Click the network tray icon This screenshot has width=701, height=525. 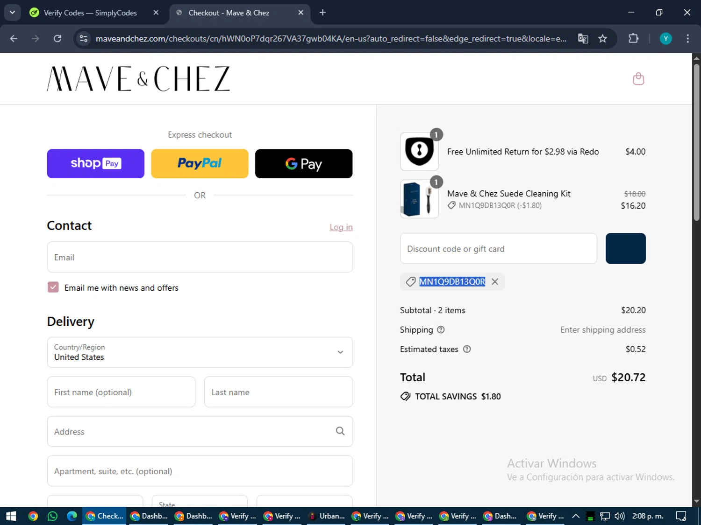(605, 516)
